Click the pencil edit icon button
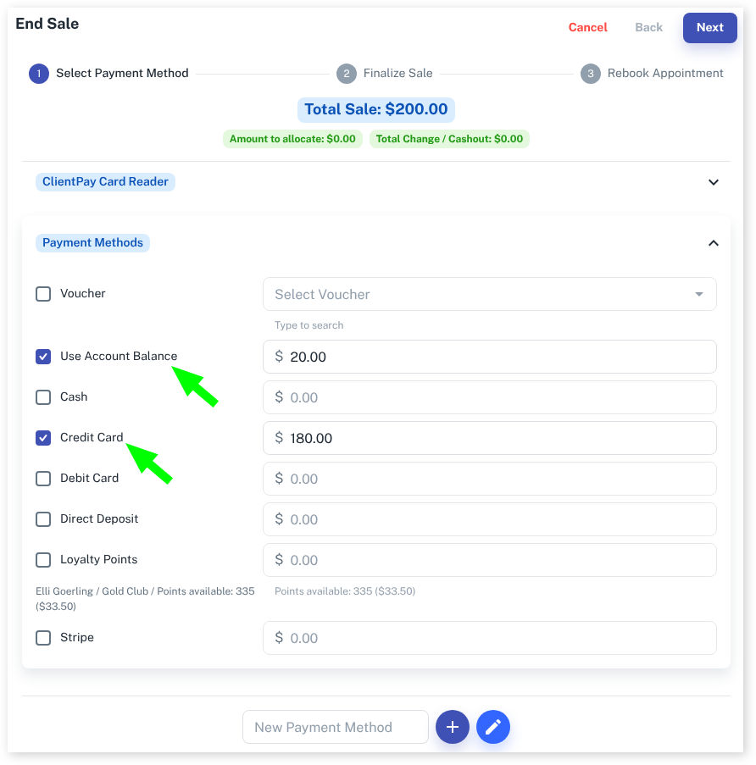Viewport: 756px width, 765px height. pyautogui.click(x=493, y=727)
